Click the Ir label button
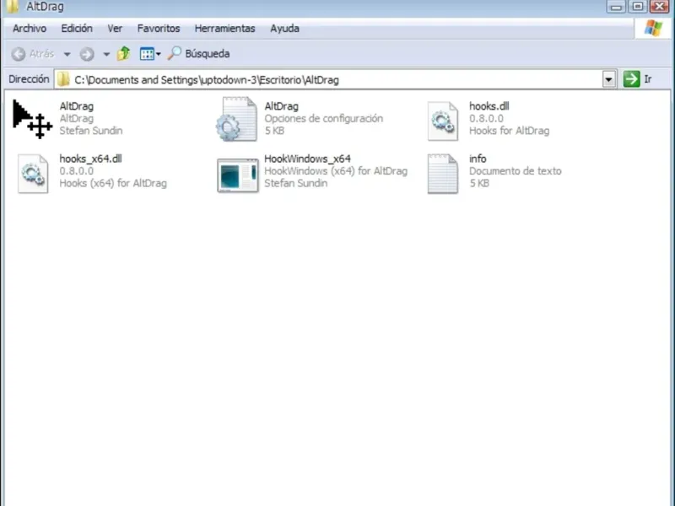This screenshot has width=675, height=506. pos(648,79)
